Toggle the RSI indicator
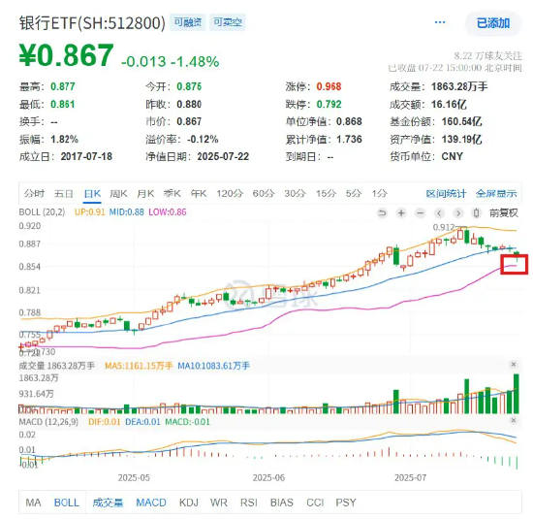This screenshot has height=519, width=533. [249, 503]
